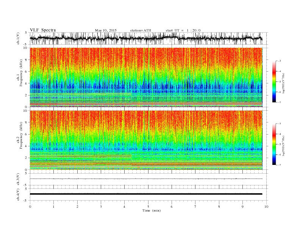The image size is (300, 232).
Task: Click the ch.2 spectrogram plot
Action: [146, 140]
